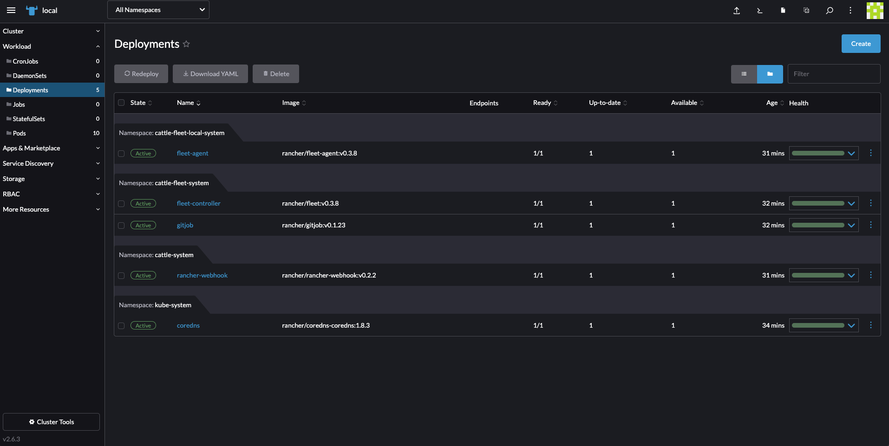Open the All Namespaces dropdown
Image resolution: width=889 pixels, height=446 pixels.
coord(158,10)
